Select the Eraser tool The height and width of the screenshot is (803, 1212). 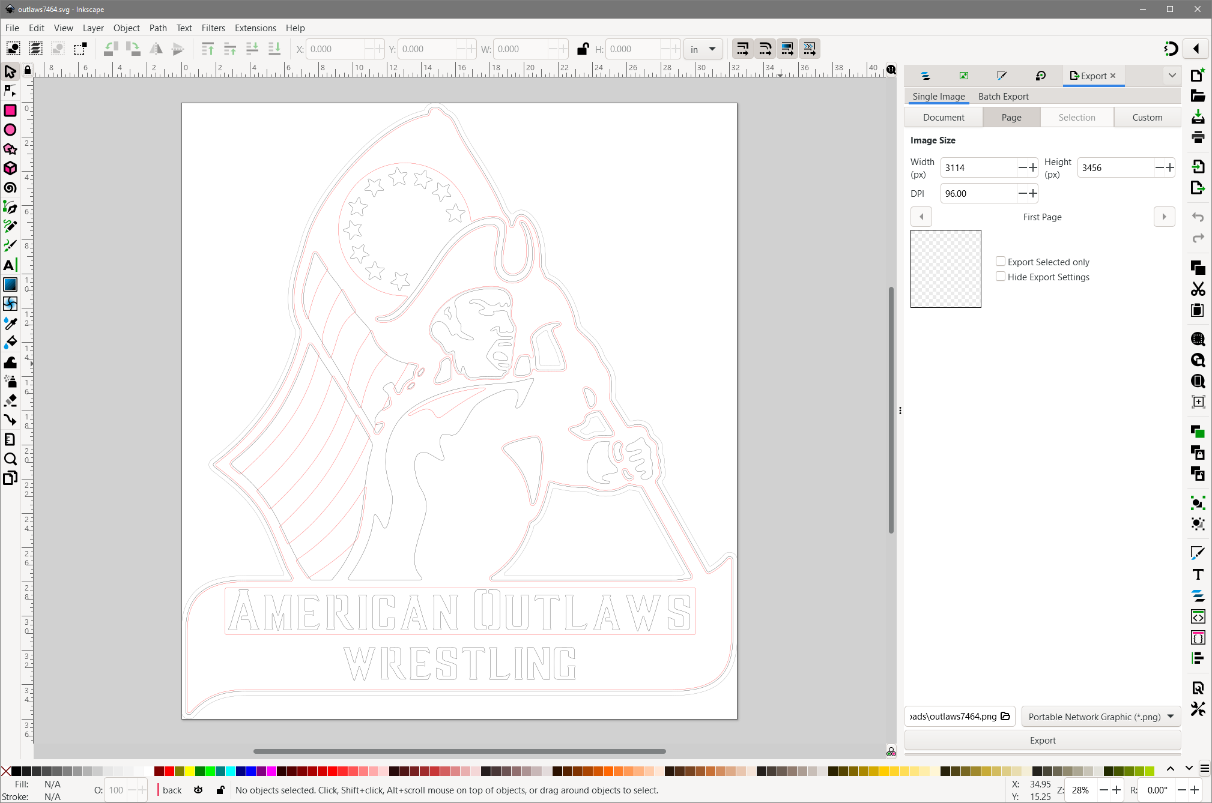10,400
